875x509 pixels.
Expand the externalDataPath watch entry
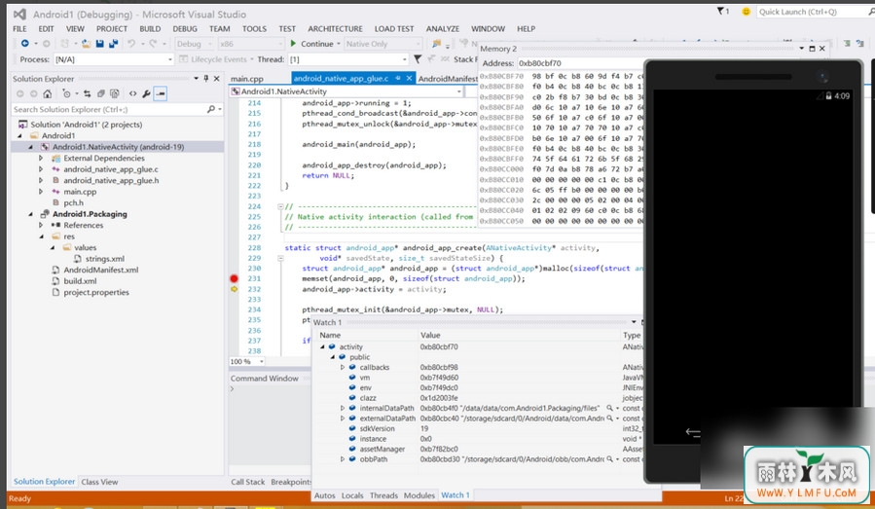click(x=343, y=418)
